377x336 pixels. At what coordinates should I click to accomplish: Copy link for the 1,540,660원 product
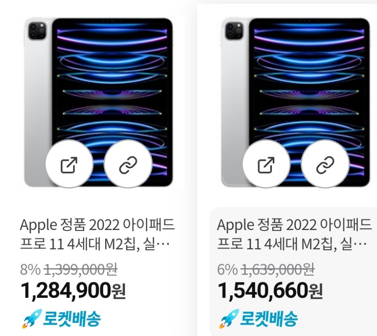point(325,164)
